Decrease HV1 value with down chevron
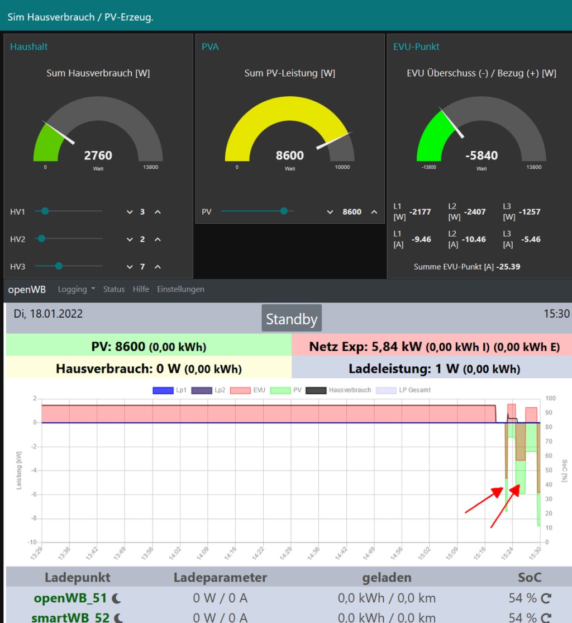Image resolution: width=572 pixels, height=623 pixels. pyautogui.click(x=130, y=212)
